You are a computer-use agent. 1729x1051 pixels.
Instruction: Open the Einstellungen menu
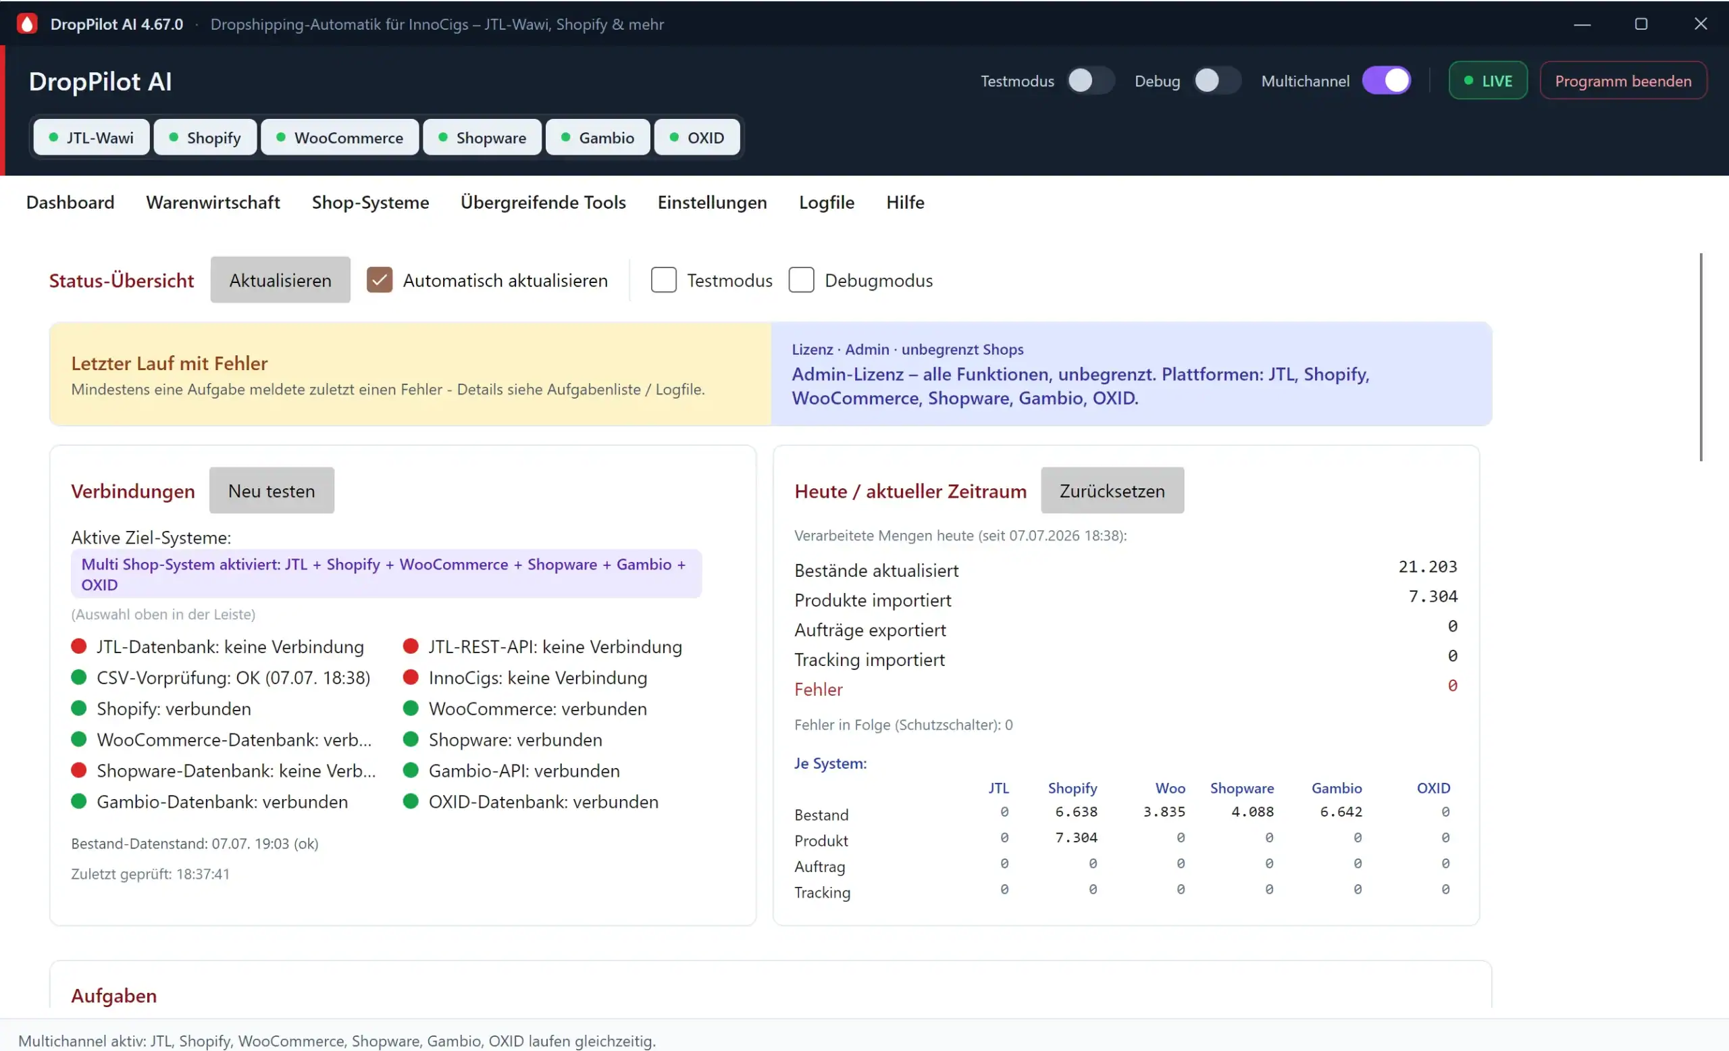713,202
